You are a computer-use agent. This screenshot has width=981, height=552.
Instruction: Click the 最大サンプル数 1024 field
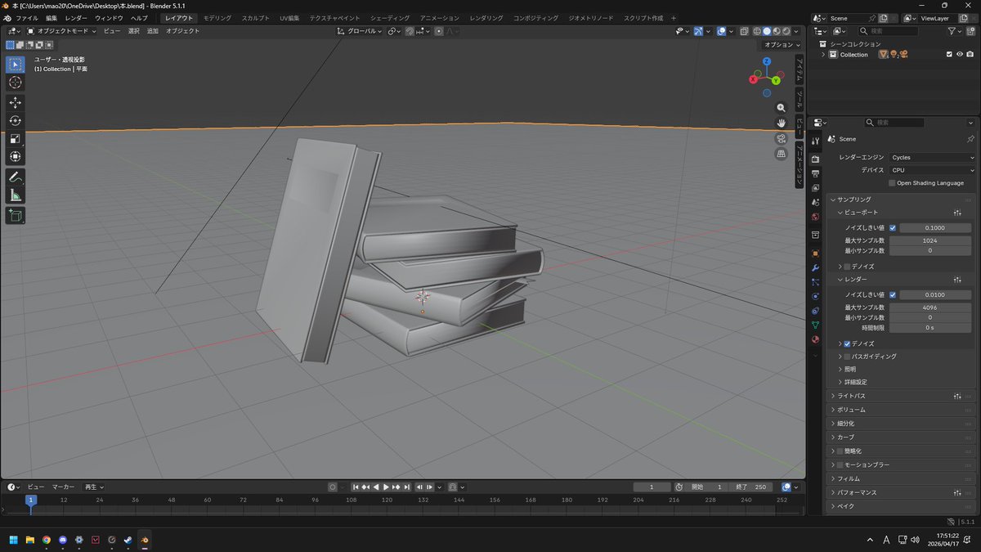[930, 240]
